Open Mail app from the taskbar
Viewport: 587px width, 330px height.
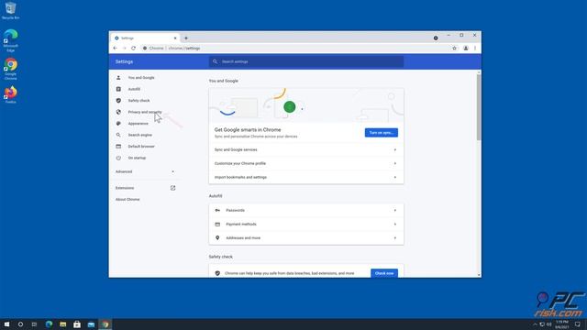click(91, 324)
